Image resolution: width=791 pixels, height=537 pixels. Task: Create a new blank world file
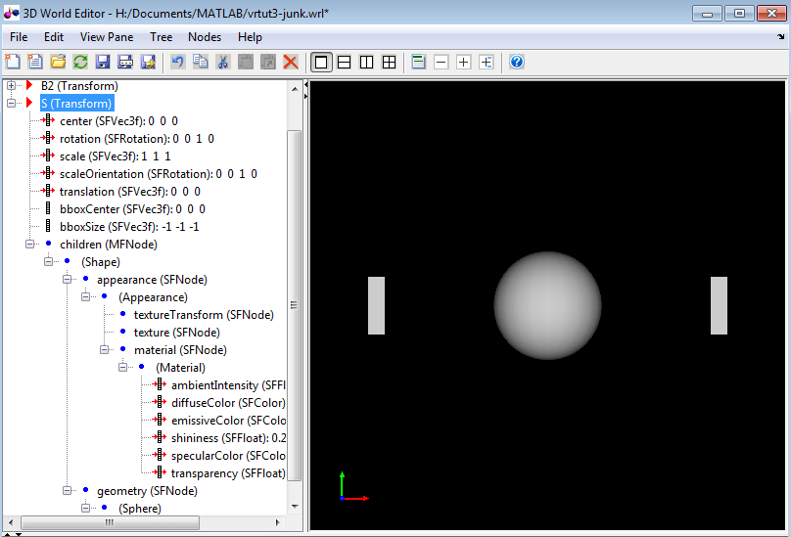click(13, 62)
